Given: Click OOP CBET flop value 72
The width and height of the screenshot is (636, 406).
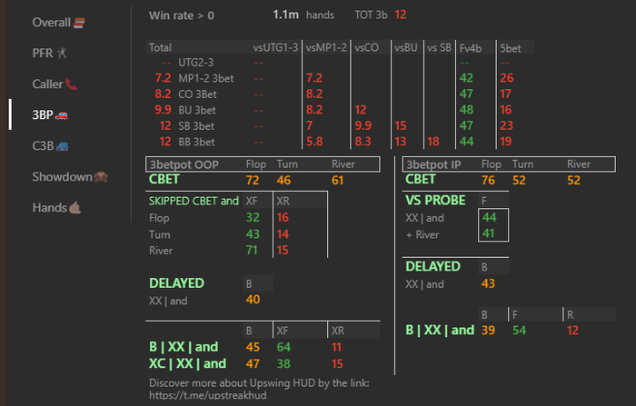Looking at the screenshot, I should point(253,180).
